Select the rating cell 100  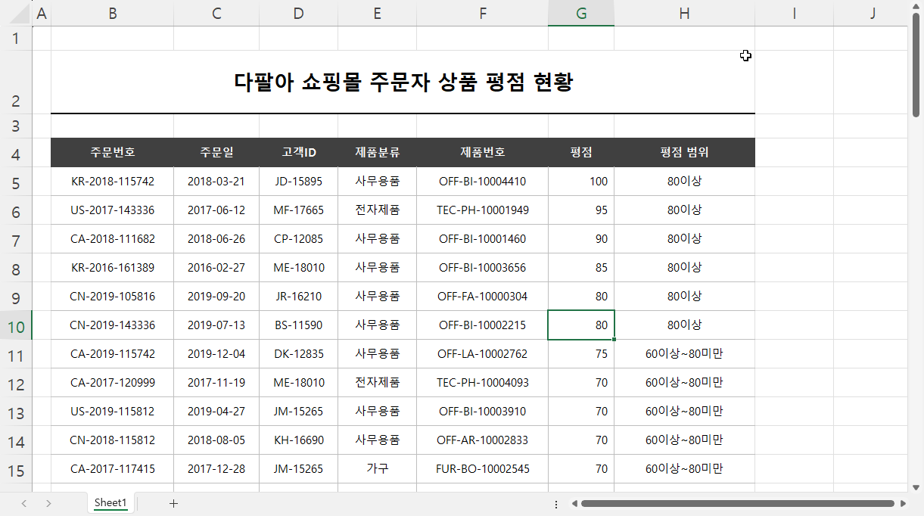[x=581, y=182]
